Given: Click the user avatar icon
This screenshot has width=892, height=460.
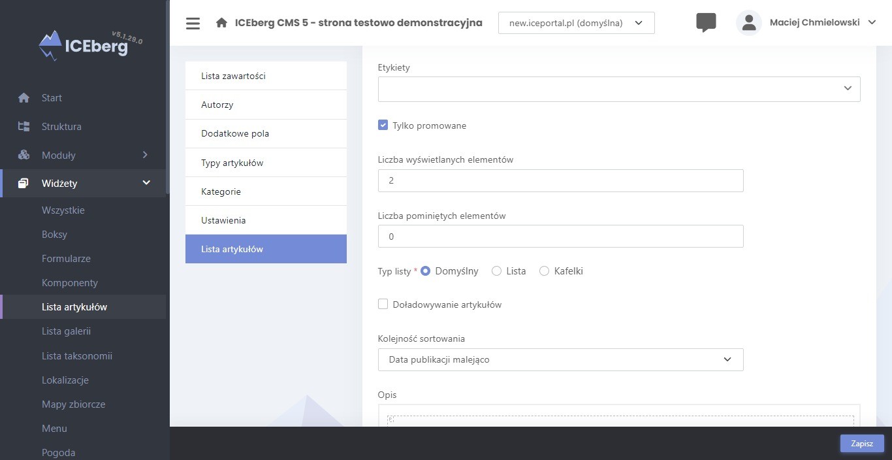Looking at the screenshot, I should pyautogui.click(x=749, y=23).
